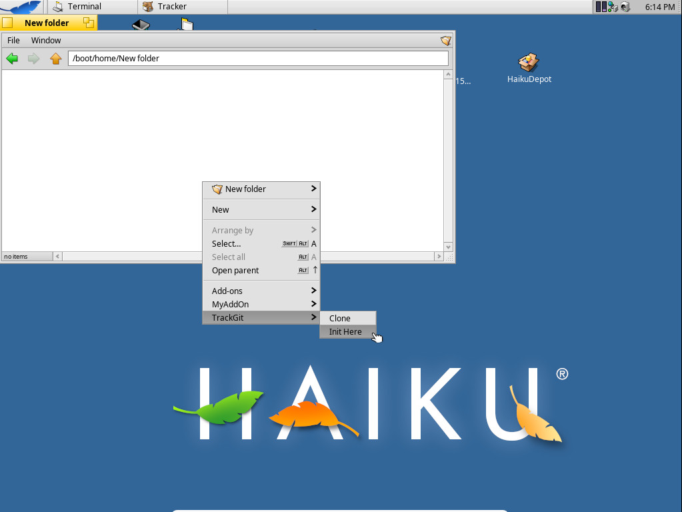
Task: Click the vertical scrollbar up arrow
Action: (x=449, y=75)
